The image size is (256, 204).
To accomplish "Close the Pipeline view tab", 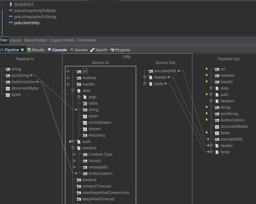I will tap(23, 49).
